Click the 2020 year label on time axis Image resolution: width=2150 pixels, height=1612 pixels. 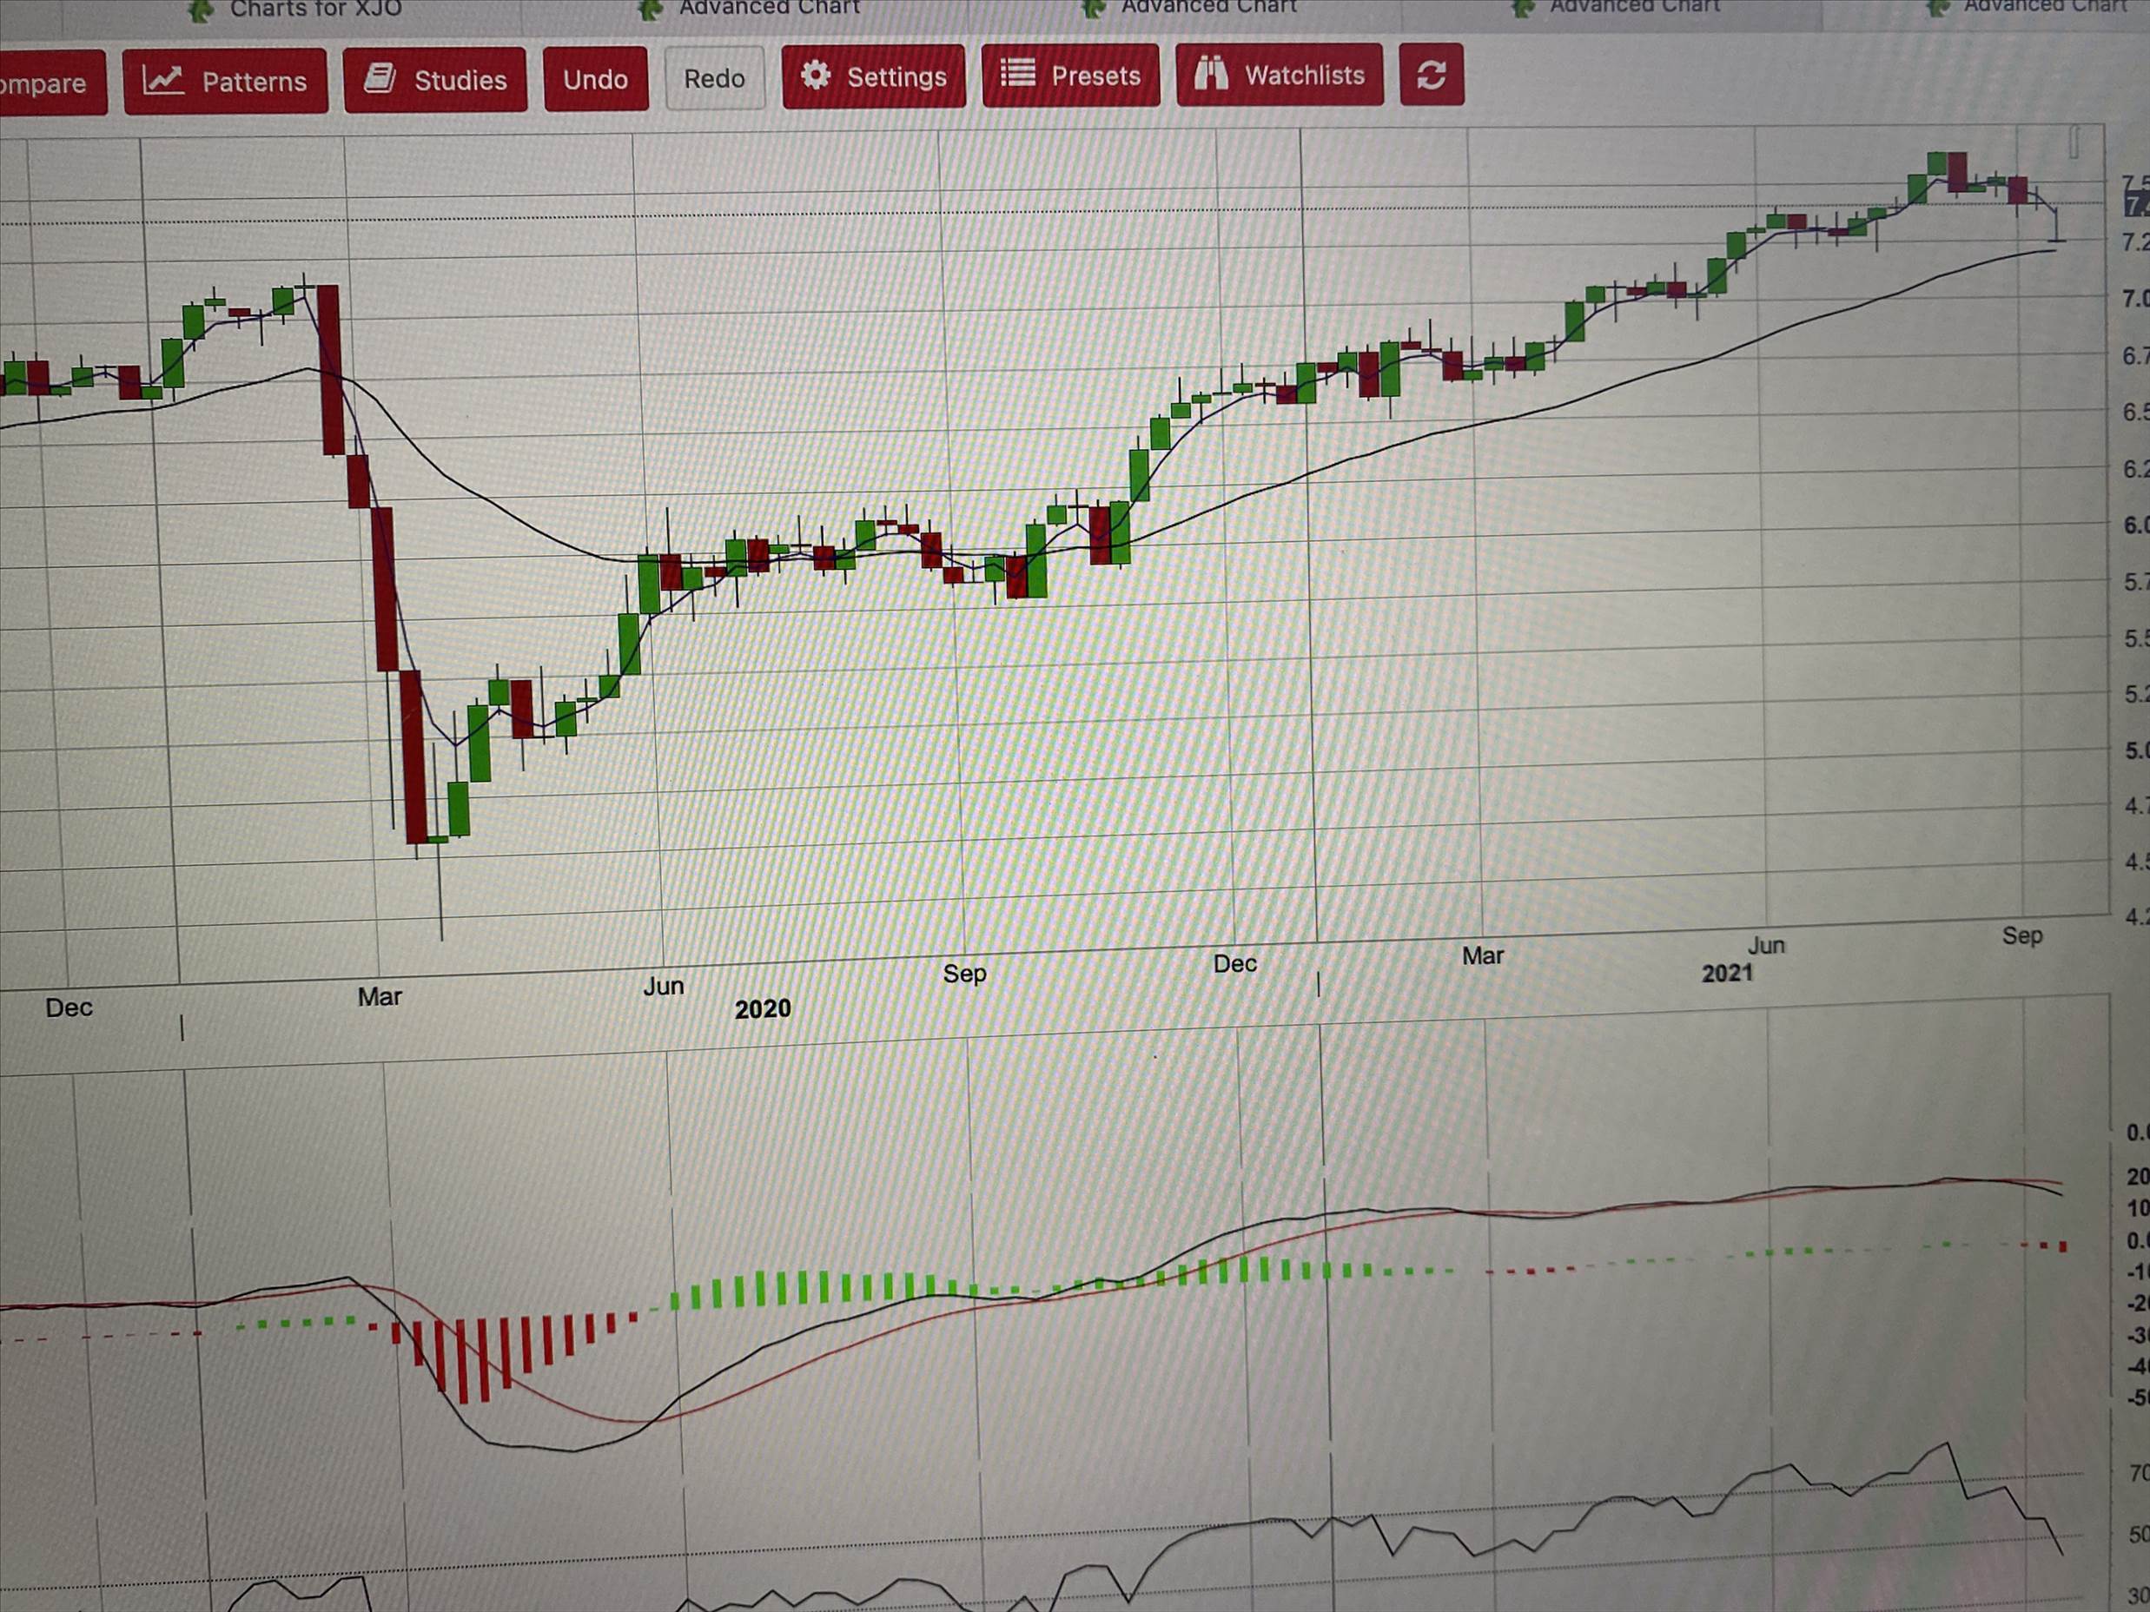(762, 1008)
